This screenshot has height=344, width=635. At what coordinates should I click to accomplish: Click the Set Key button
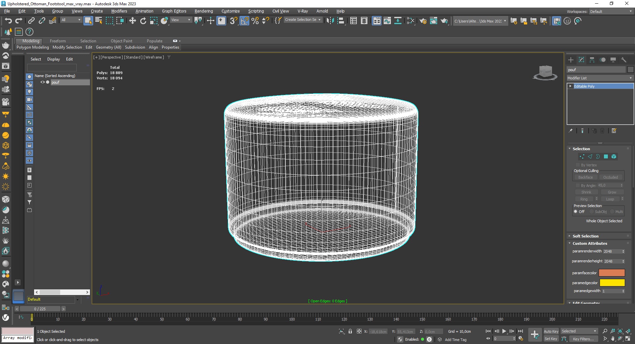coord(551,339)
